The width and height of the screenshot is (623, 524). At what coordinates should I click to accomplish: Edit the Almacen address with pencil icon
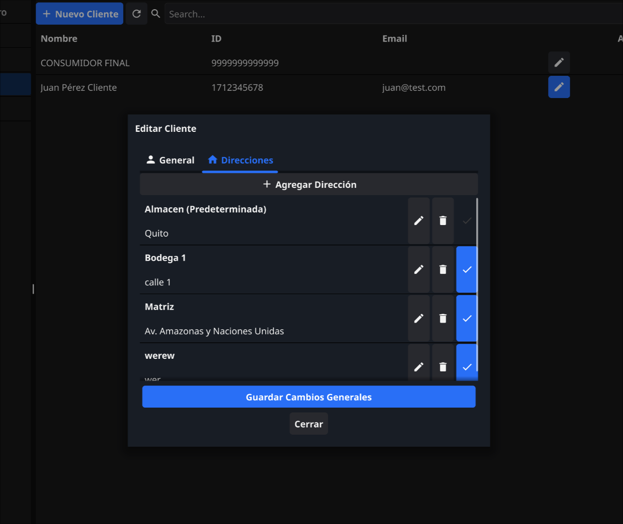[419, 221]
